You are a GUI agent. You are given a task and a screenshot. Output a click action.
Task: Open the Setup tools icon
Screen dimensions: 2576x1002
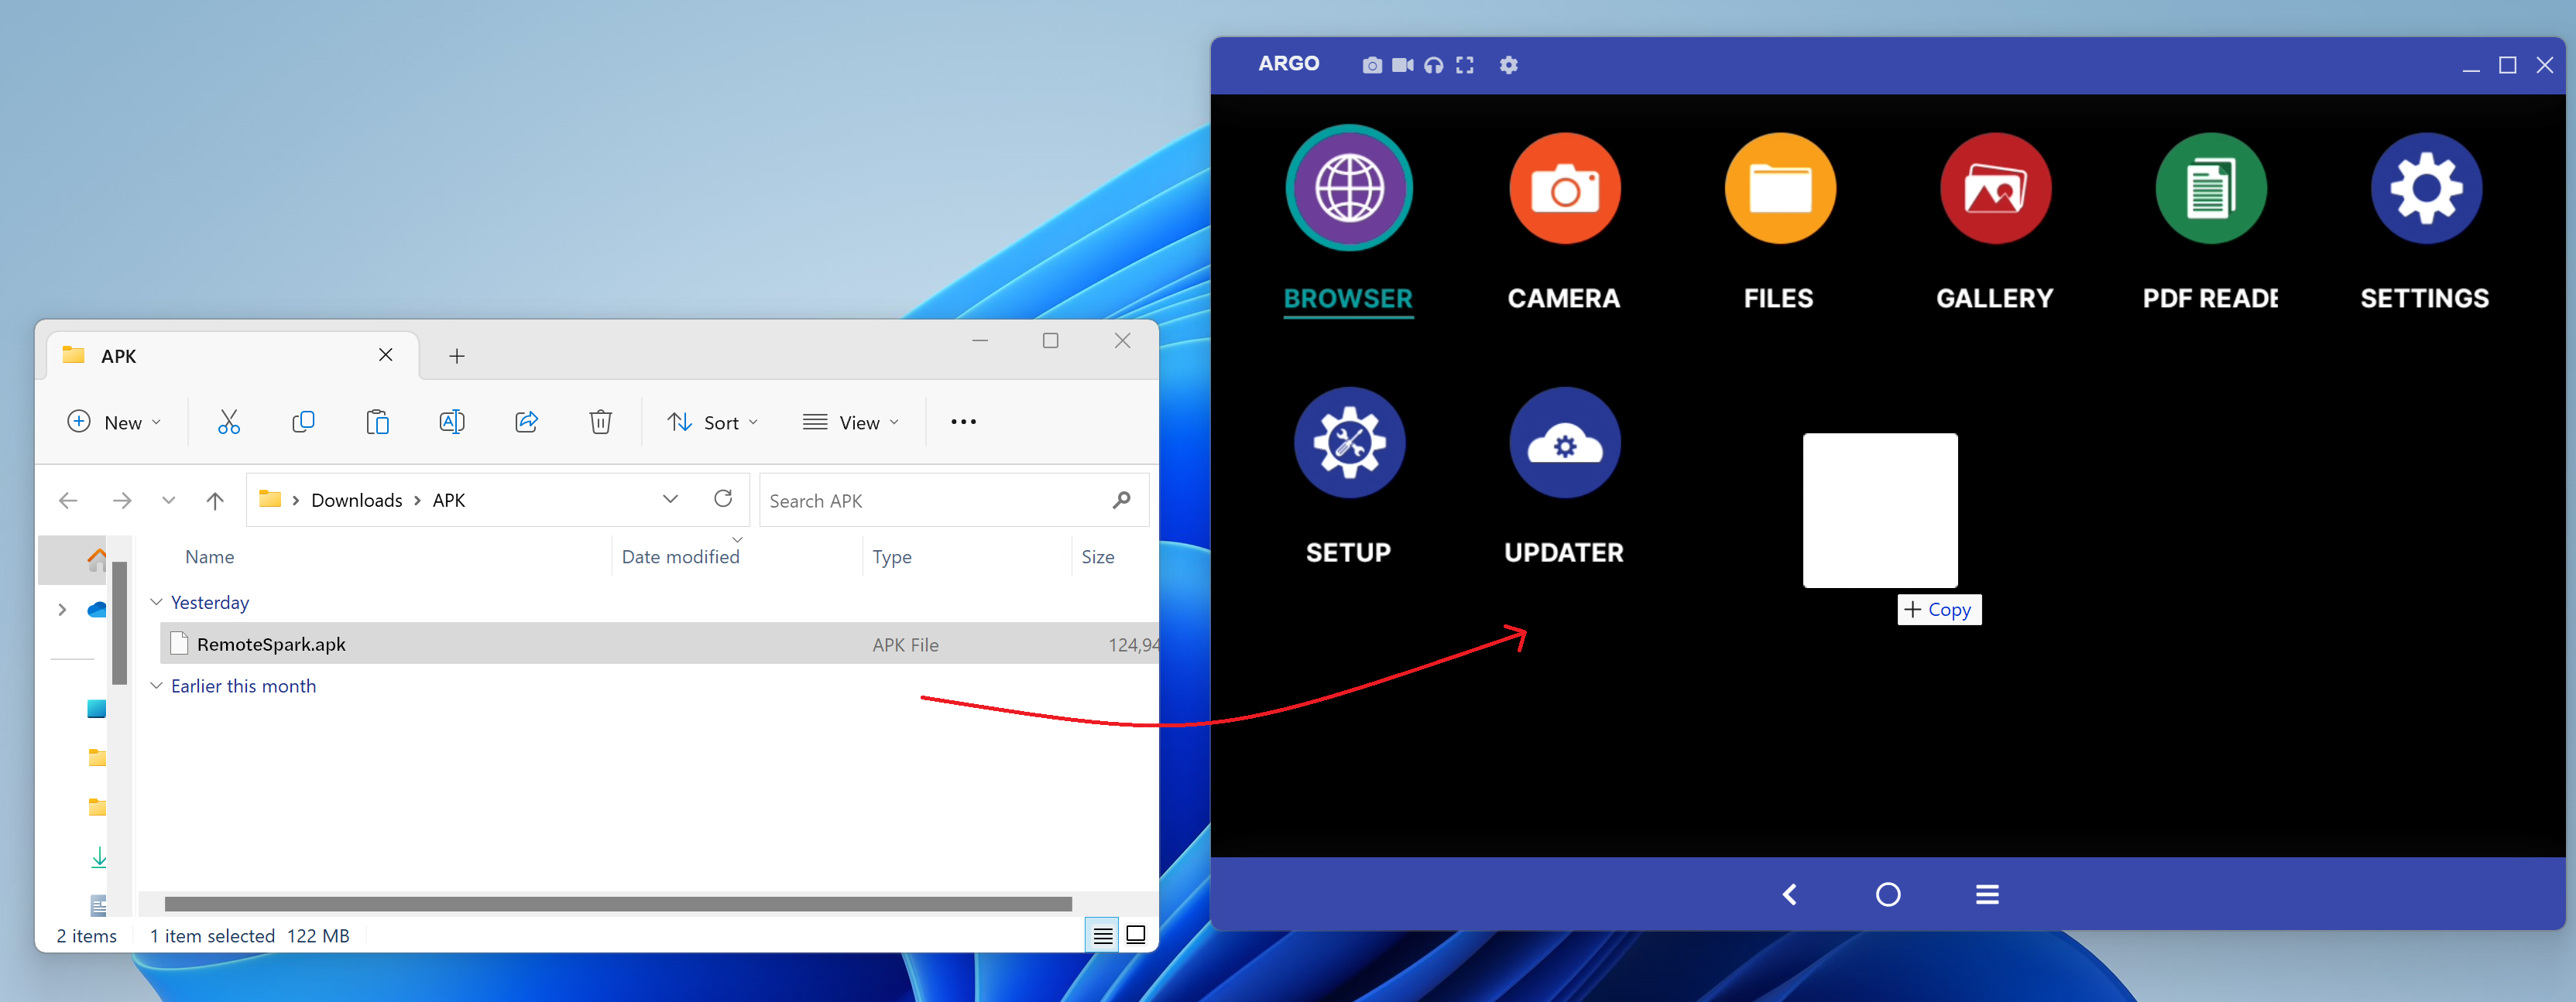1348,443
